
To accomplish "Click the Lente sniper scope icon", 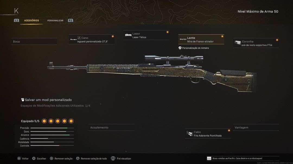I will tap(183, 39).
